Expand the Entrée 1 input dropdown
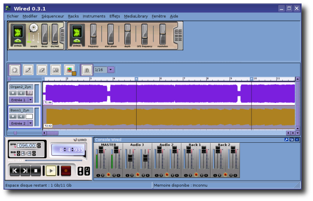 (30, 100)
